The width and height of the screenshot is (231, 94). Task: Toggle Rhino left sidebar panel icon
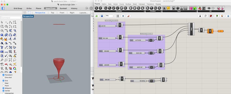(3, 8)
